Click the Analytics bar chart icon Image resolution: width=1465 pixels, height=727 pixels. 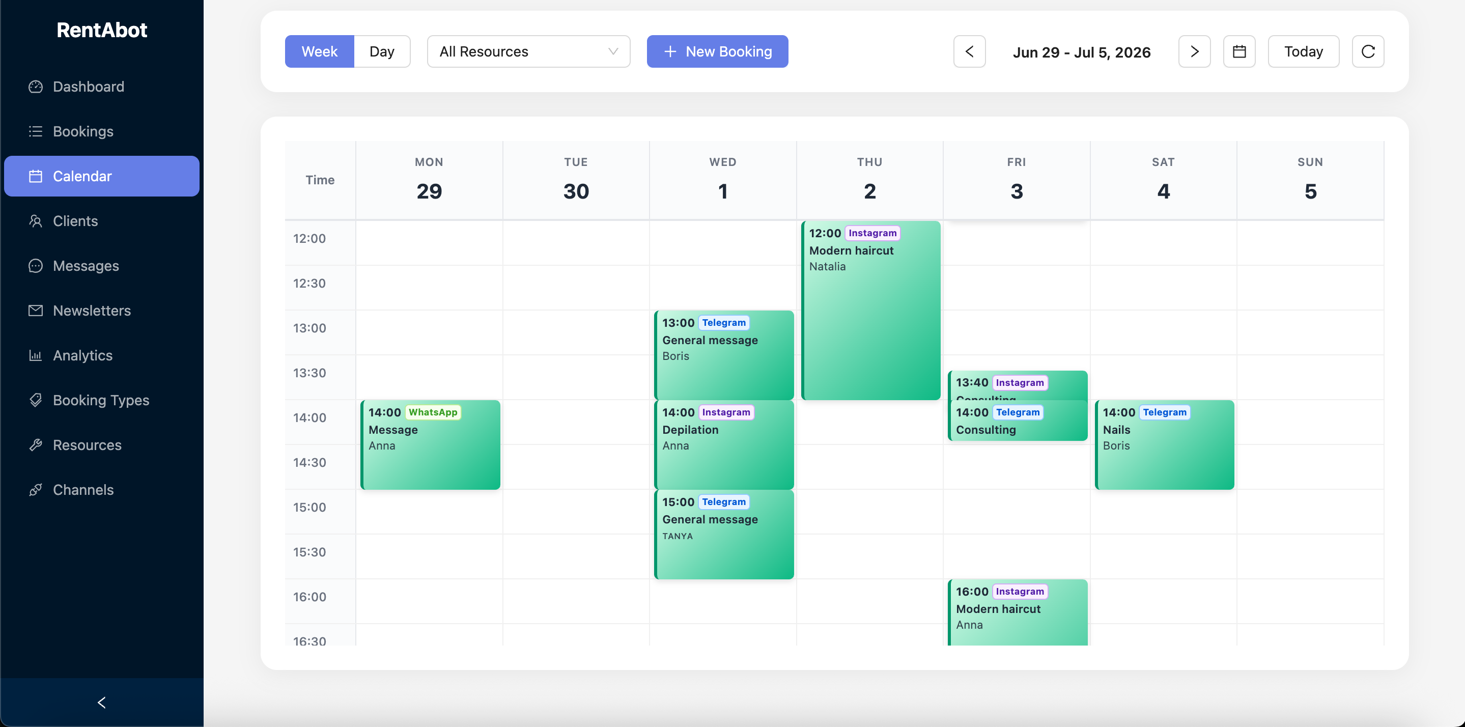pos(35,355)
